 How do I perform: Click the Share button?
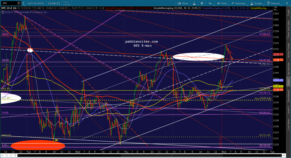coord(183,3)
